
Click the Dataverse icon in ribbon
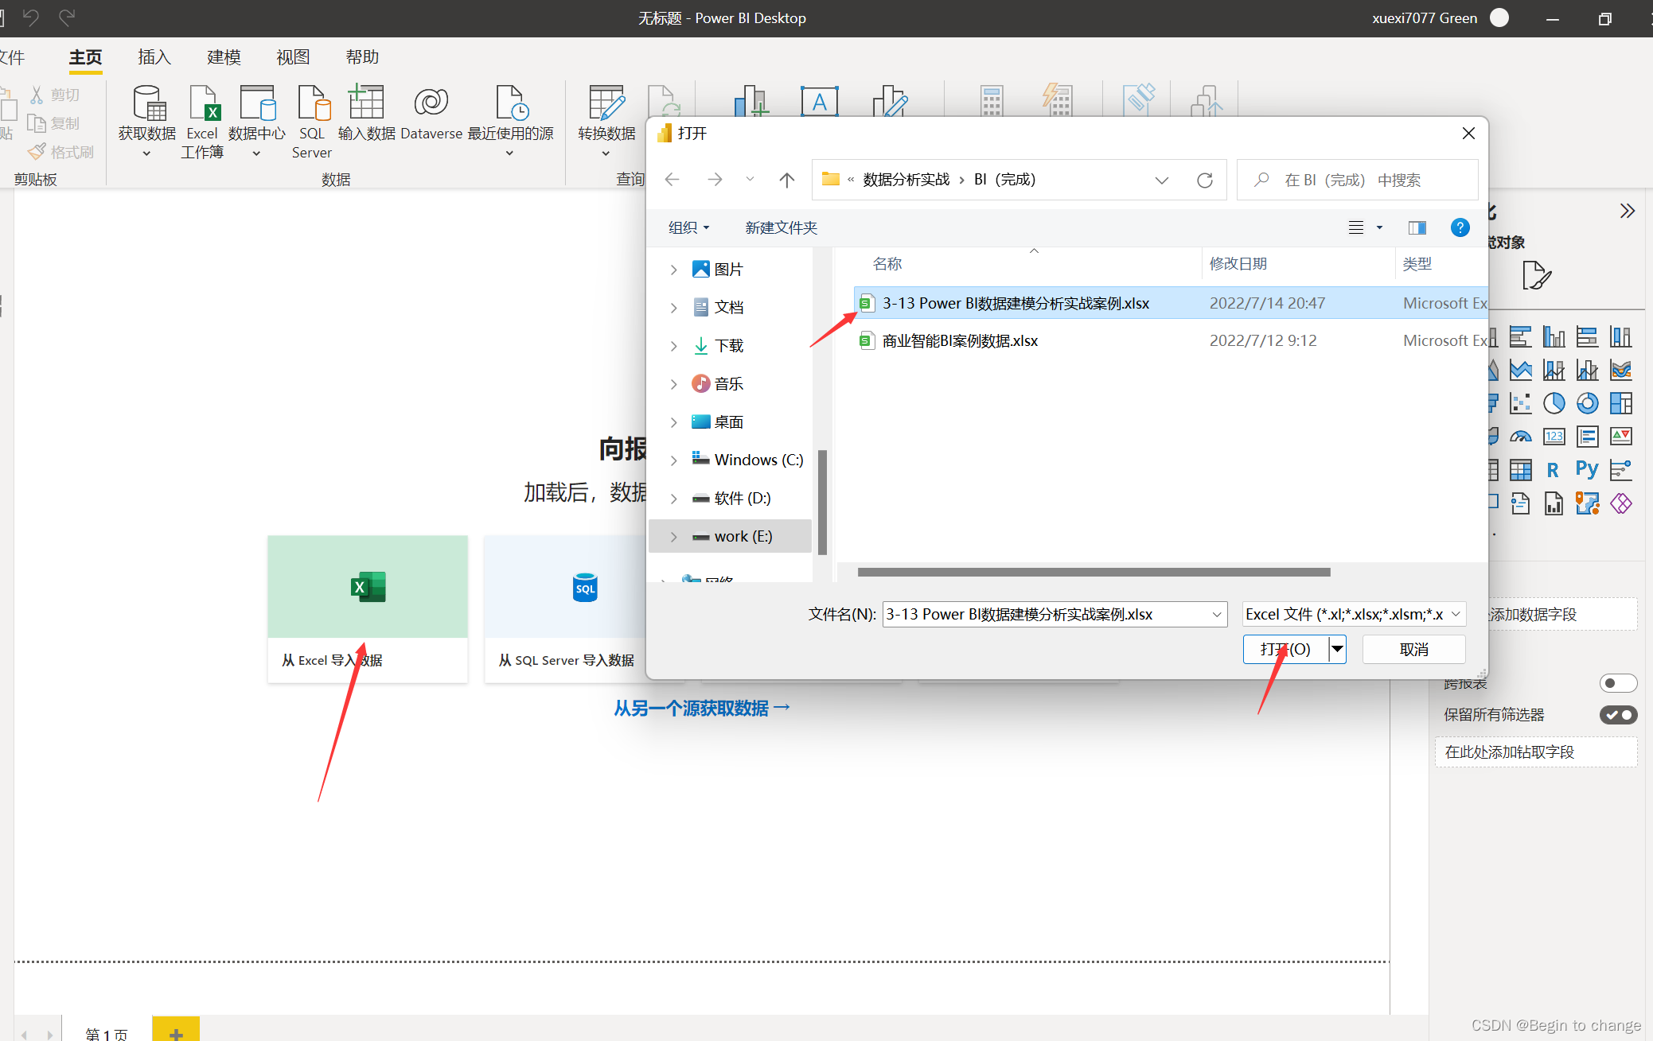[x=431, y=103]
